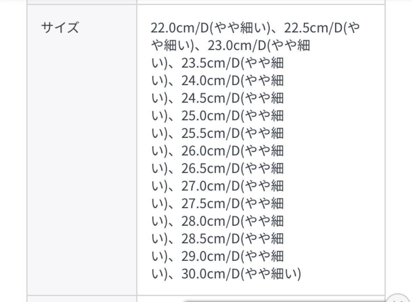
Task: Select the 28.0cm/D size entry
Action: click(x=210, y=221)
